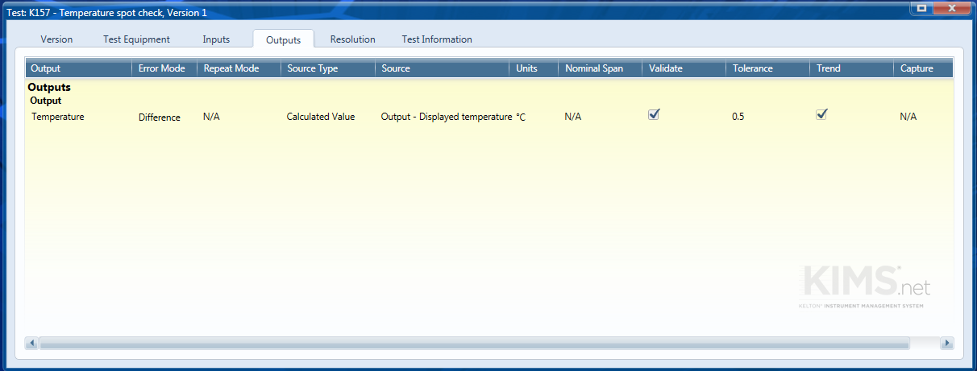The height and width of the screenshot is (371, 977).
Task: Click the horizontal scrollbar thumb
Action: 475,344
